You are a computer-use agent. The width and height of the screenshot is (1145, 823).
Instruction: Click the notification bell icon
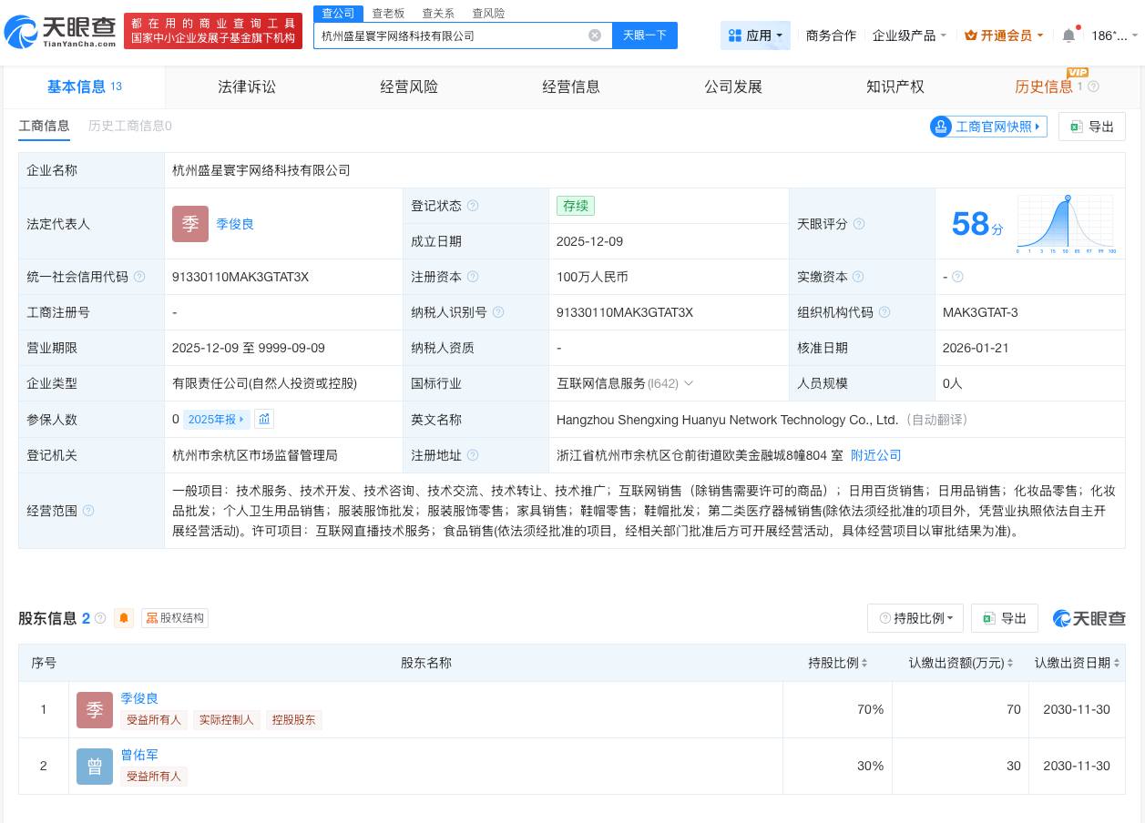[1068, 36]
